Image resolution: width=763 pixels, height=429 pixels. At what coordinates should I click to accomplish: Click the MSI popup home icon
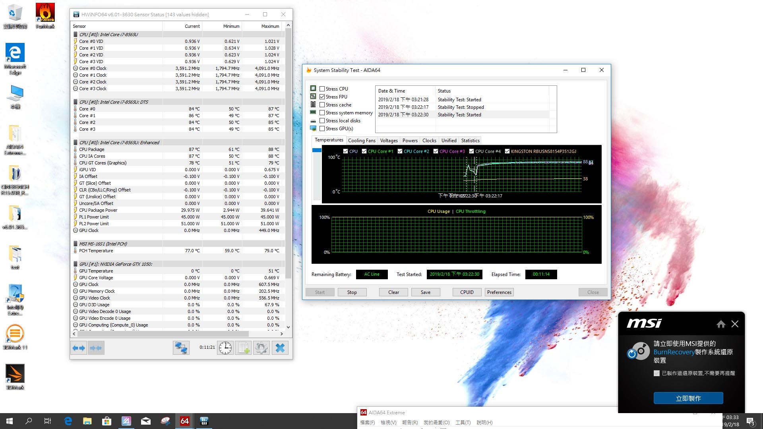(721, 324)
